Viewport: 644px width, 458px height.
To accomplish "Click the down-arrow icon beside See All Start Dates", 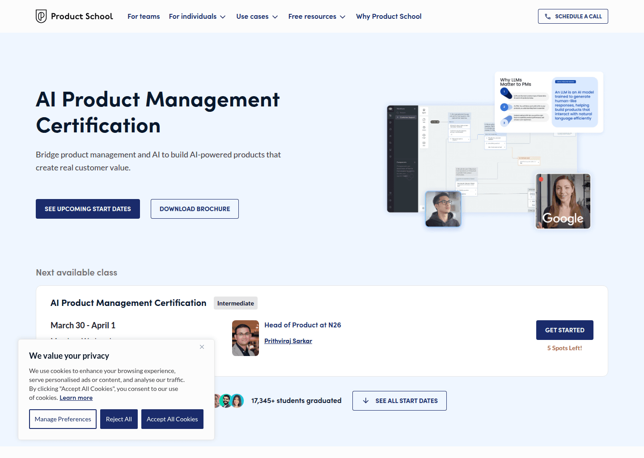I will (x=367, y=401).
